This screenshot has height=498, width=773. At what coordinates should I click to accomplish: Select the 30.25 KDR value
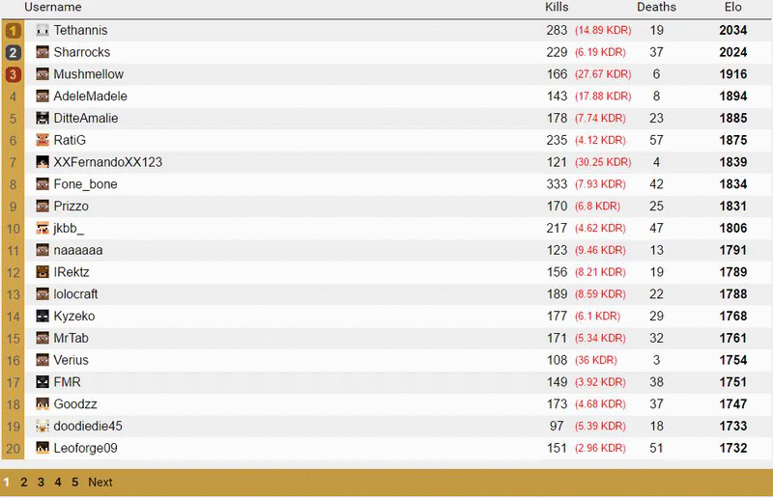(603, 162)
